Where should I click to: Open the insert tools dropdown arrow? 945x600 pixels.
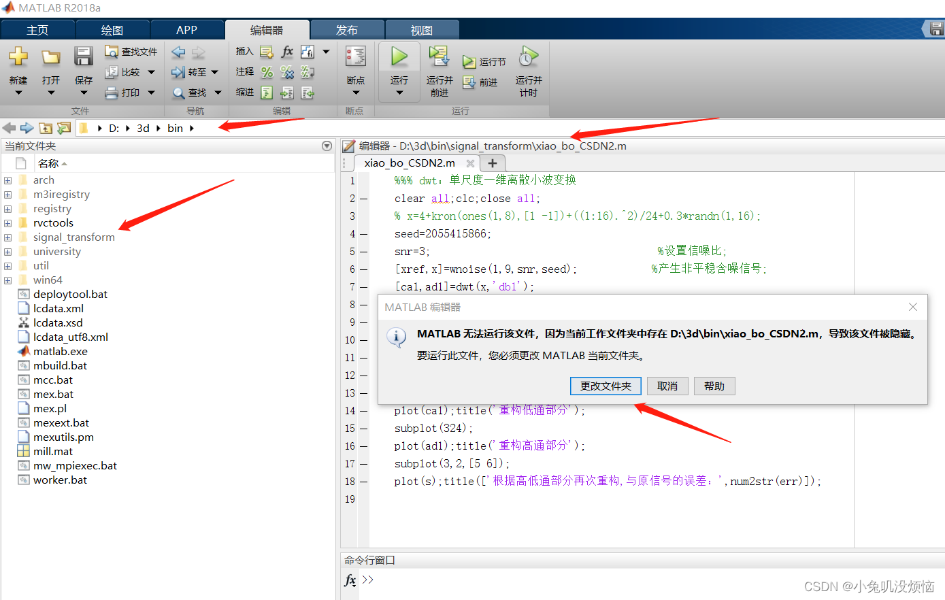tap(326, 52)
